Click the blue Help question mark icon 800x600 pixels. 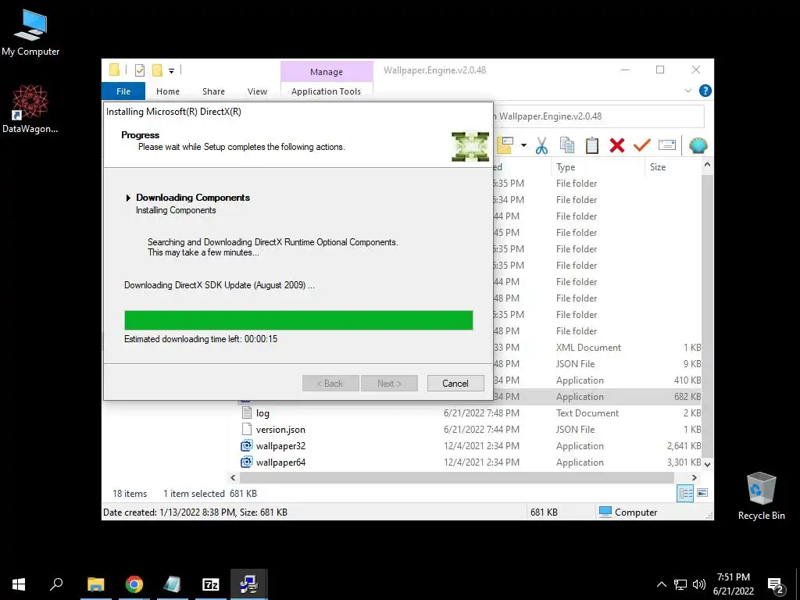(705, 91)
